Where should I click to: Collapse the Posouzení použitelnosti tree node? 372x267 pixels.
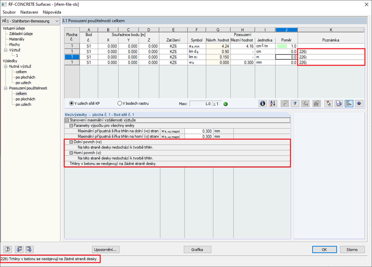pyautogui.click(x=6, y=88)
